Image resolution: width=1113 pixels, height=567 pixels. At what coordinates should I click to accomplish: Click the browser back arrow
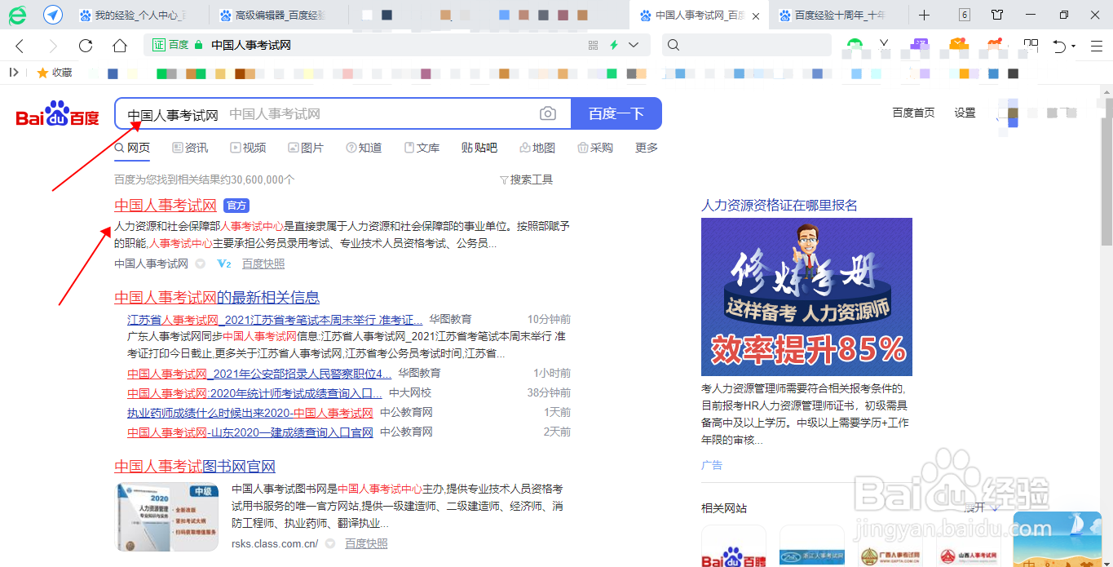20,46
